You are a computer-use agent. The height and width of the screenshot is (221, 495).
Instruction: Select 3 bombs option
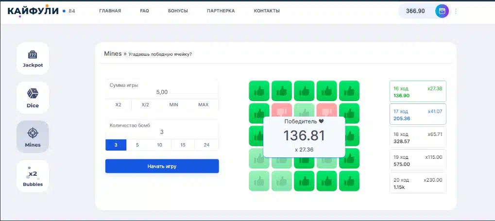116,145
